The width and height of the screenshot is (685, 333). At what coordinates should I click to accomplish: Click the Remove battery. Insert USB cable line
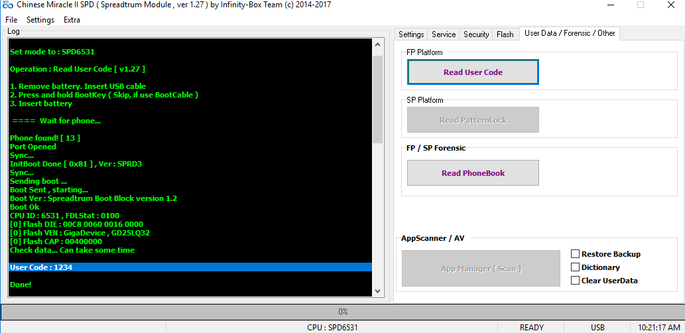click(x=78, y=86)
